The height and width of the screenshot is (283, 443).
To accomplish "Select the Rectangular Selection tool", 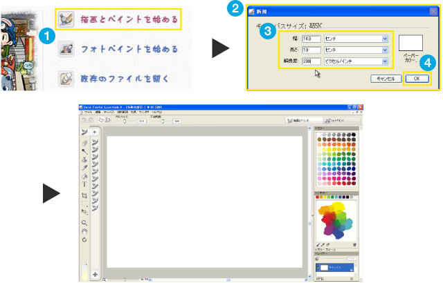I will point(84,204).
